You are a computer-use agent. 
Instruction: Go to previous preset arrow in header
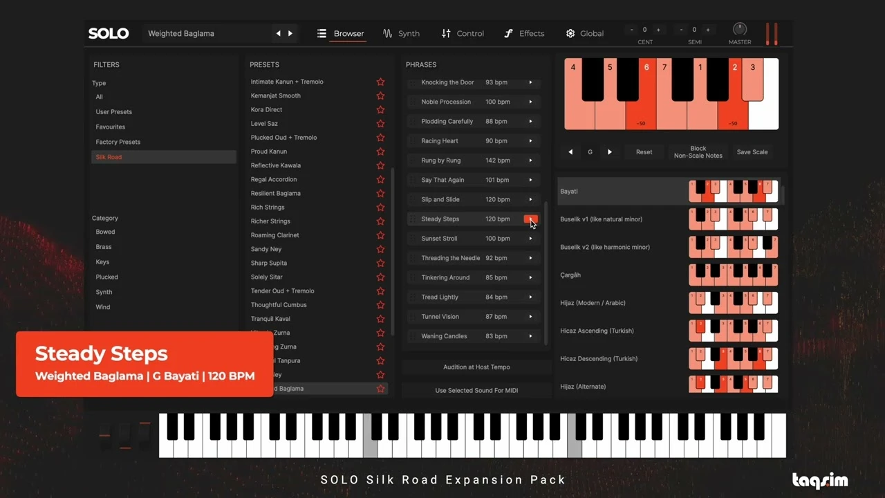click(x=279, y=33)
